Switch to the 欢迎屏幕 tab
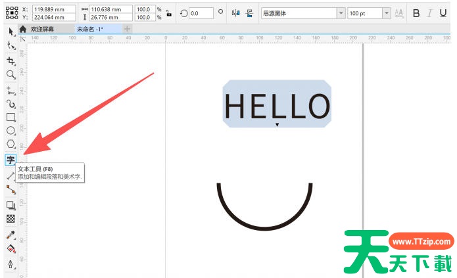 pos(42,29)
